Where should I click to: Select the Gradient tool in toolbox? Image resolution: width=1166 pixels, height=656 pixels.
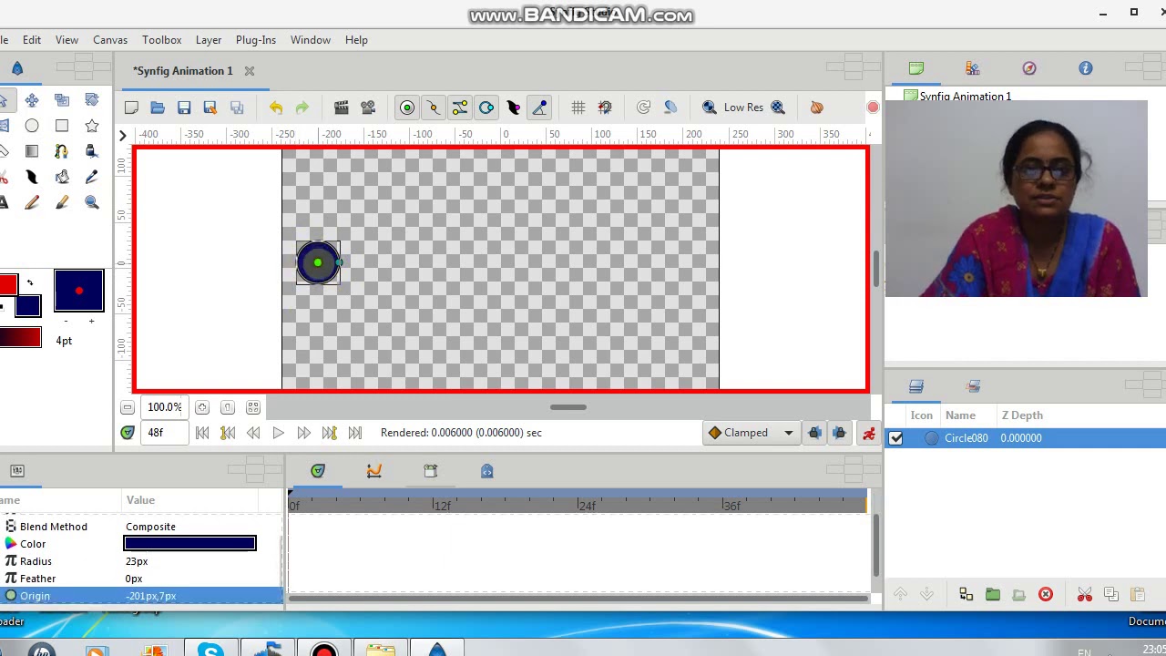[x=32, y=151]
